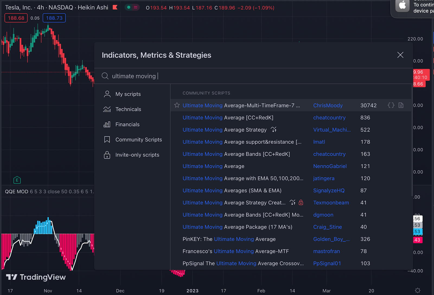Image resolution: width=434 pixels, height=295 pixels.
Task: Enable the green market data indicator dot
Action: pos(128,8)
